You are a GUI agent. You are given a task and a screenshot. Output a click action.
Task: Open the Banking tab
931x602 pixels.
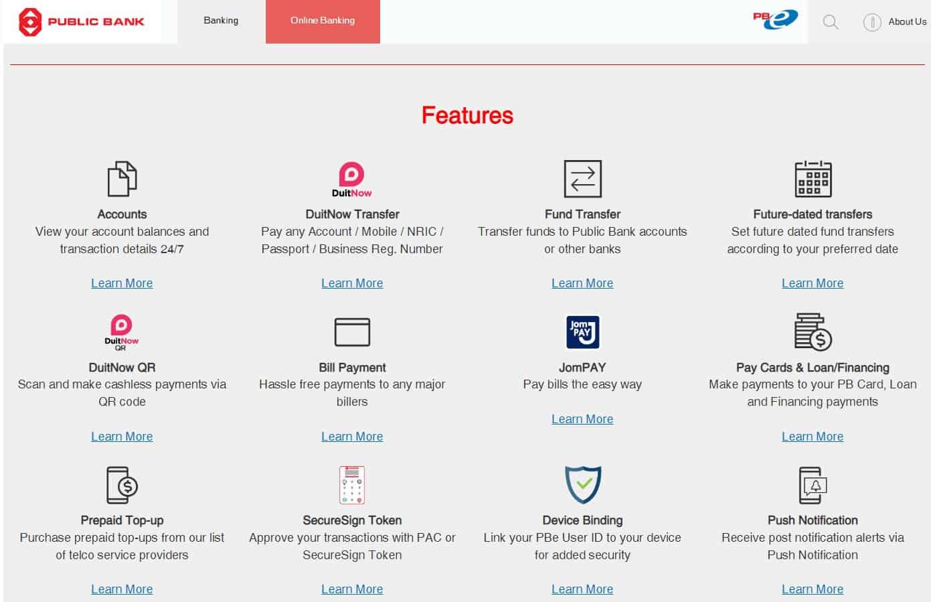pos(221,21)
